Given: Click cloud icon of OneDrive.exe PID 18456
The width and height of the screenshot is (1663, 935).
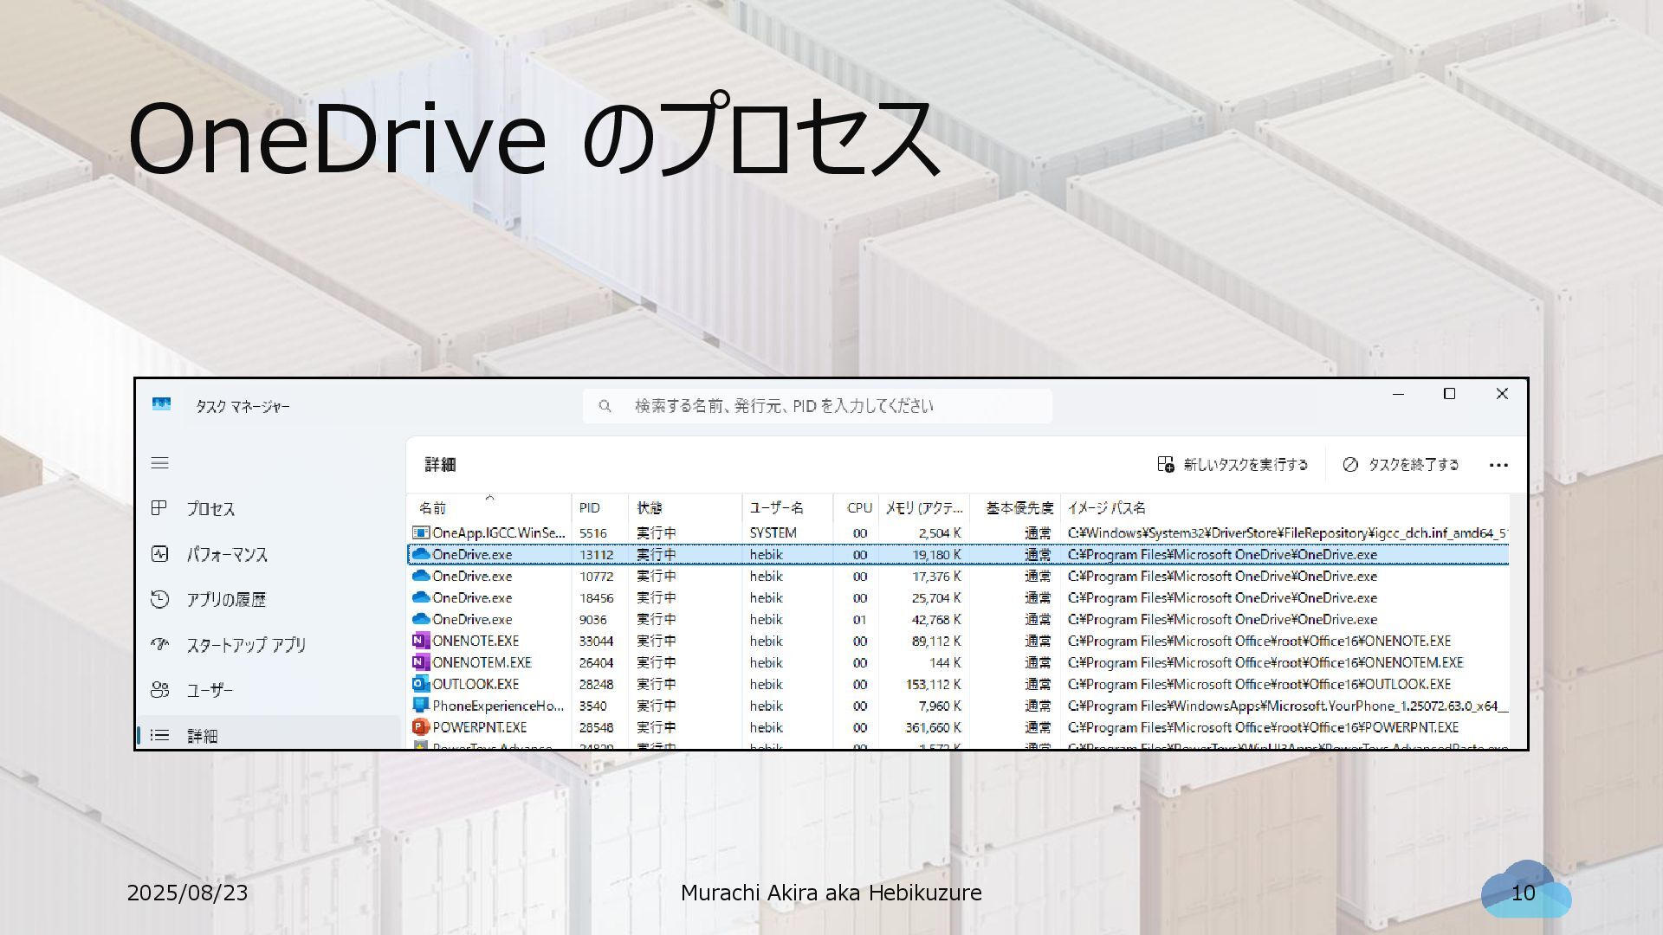Looking at the screenshot, I should 421,597.
